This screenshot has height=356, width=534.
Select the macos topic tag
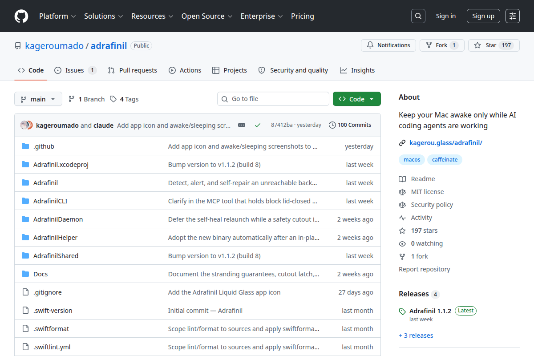click(x=412, y=159)
